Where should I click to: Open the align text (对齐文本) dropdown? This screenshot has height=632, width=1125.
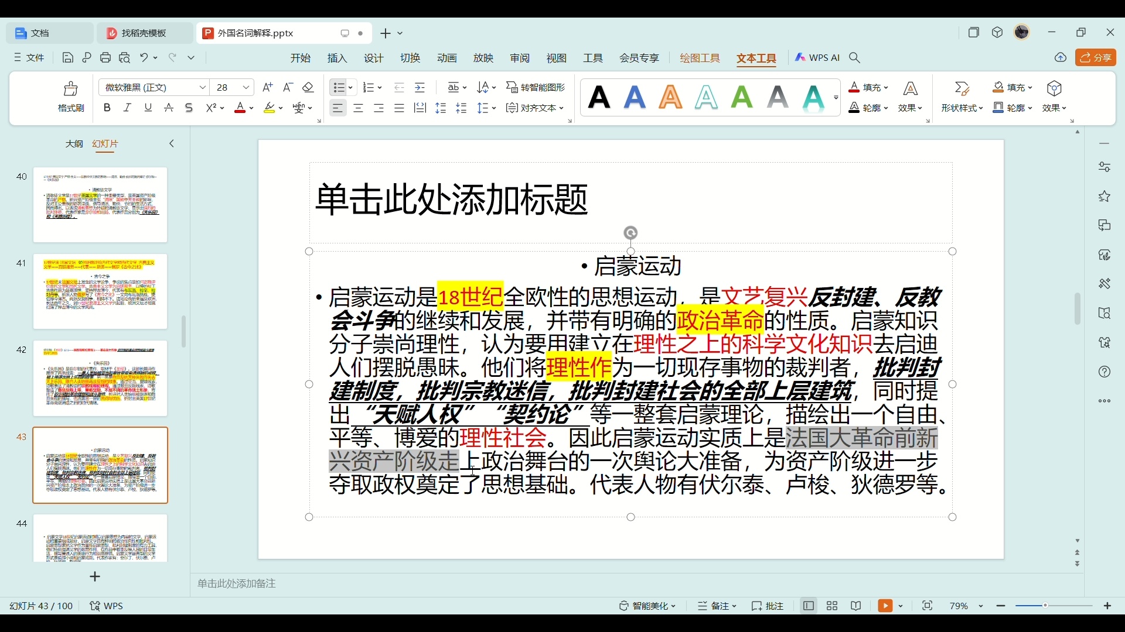tap(536, 108)
